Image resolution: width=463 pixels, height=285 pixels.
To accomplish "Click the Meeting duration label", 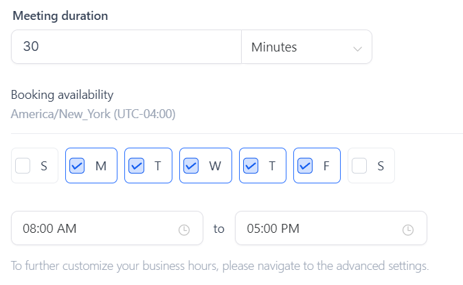I will pos(60,15).
